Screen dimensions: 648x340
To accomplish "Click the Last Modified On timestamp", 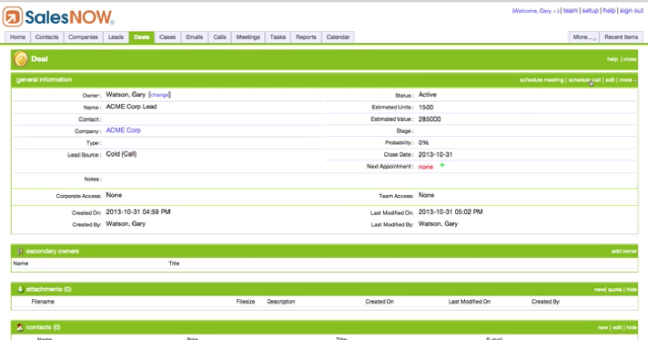I will (450, 212).
